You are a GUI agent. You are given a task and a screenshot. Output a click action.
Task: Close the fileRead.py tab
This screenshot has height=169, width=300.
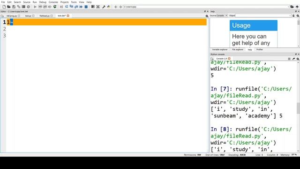pos(52,15)
